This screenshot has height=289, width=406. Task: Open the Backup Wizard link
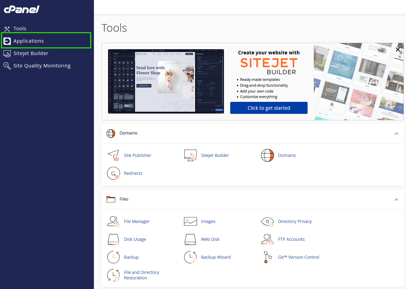coord(216,257)
